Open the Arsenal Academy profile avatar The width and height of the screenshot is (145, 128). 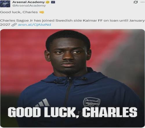point(5,4)
